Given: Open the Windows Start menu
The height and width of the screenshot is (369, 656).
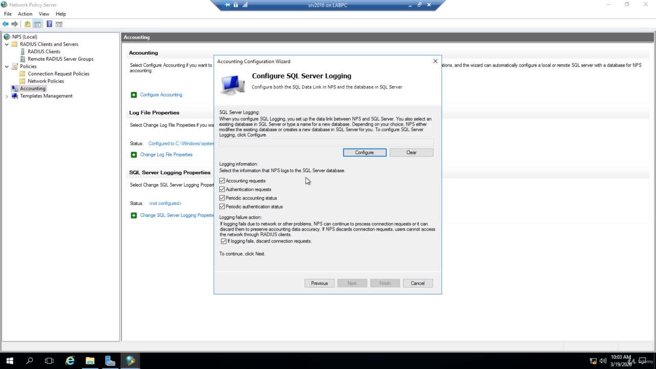Looking at the screenshot, I should [9, 361].
